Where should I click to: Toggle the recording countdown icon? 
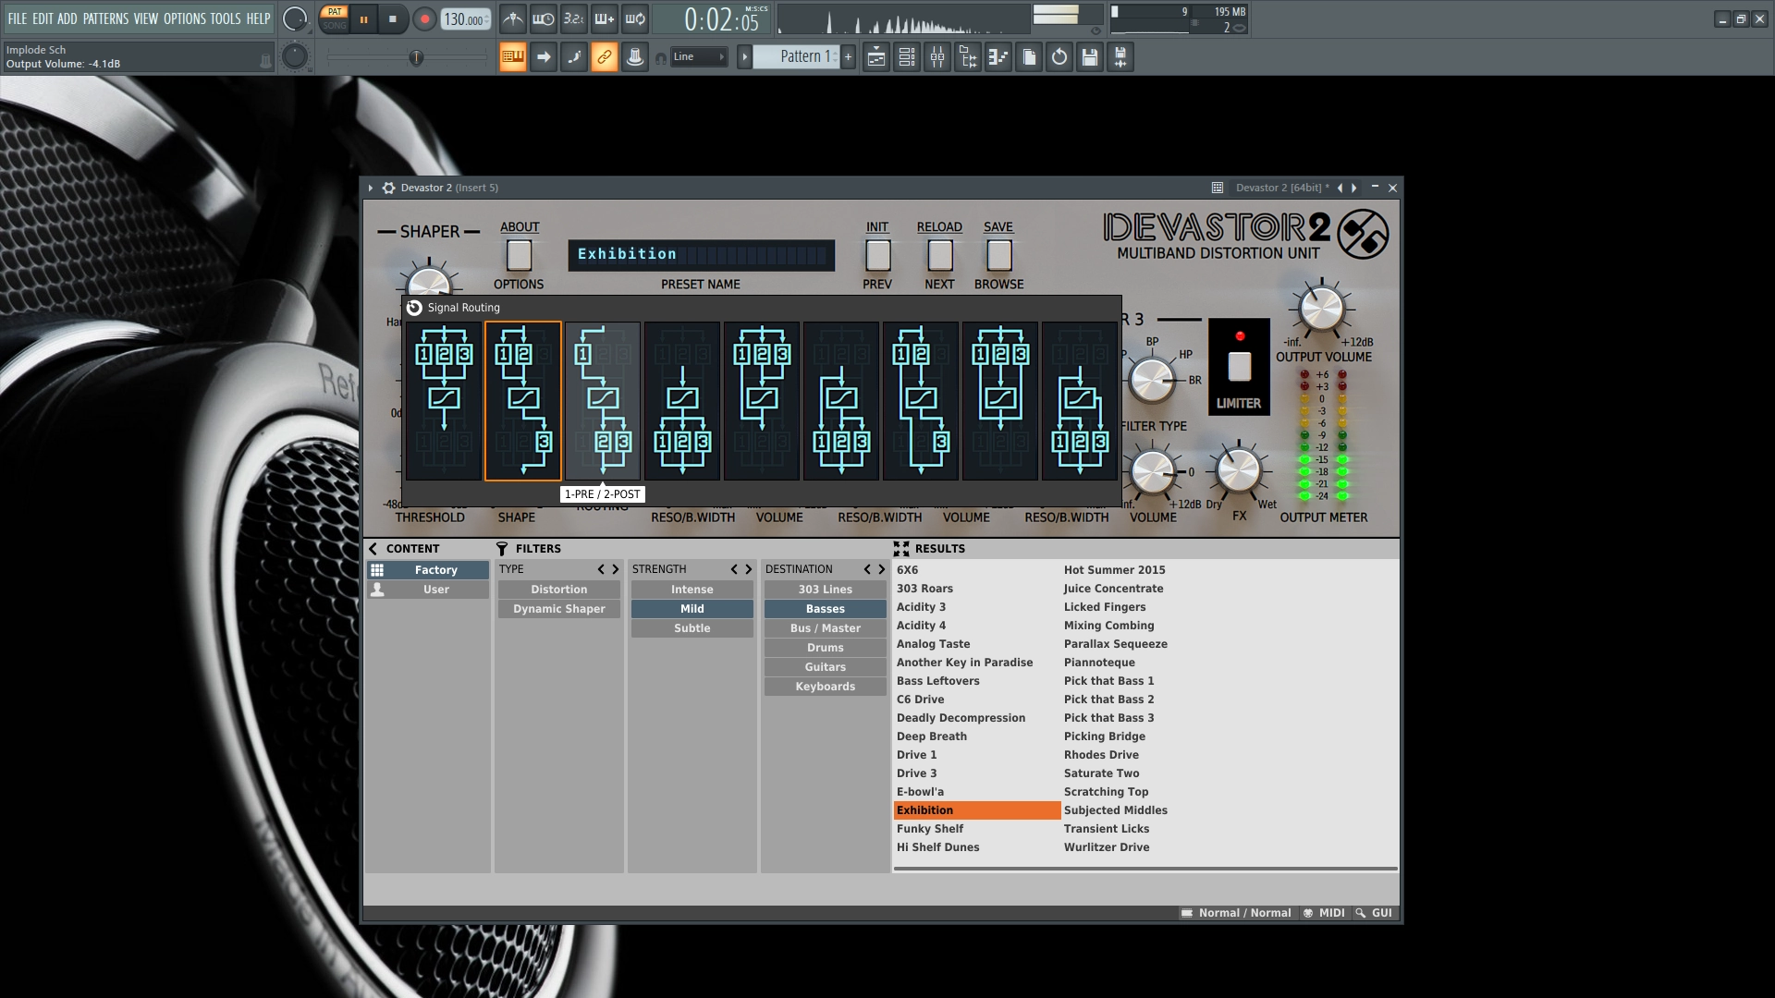click(x=574, y=18)
